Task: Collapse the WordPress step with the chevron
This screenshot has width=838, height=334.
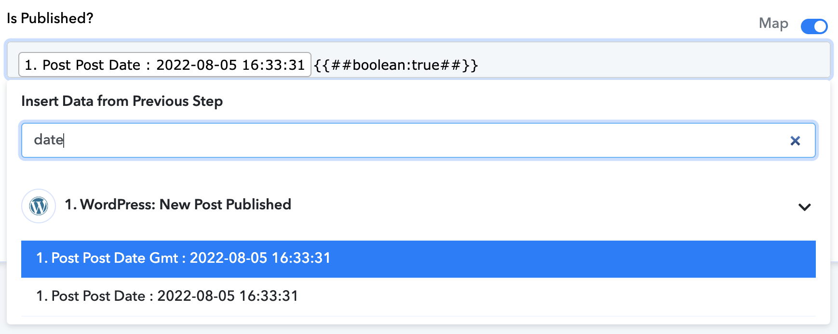Action: coord(804,207)
